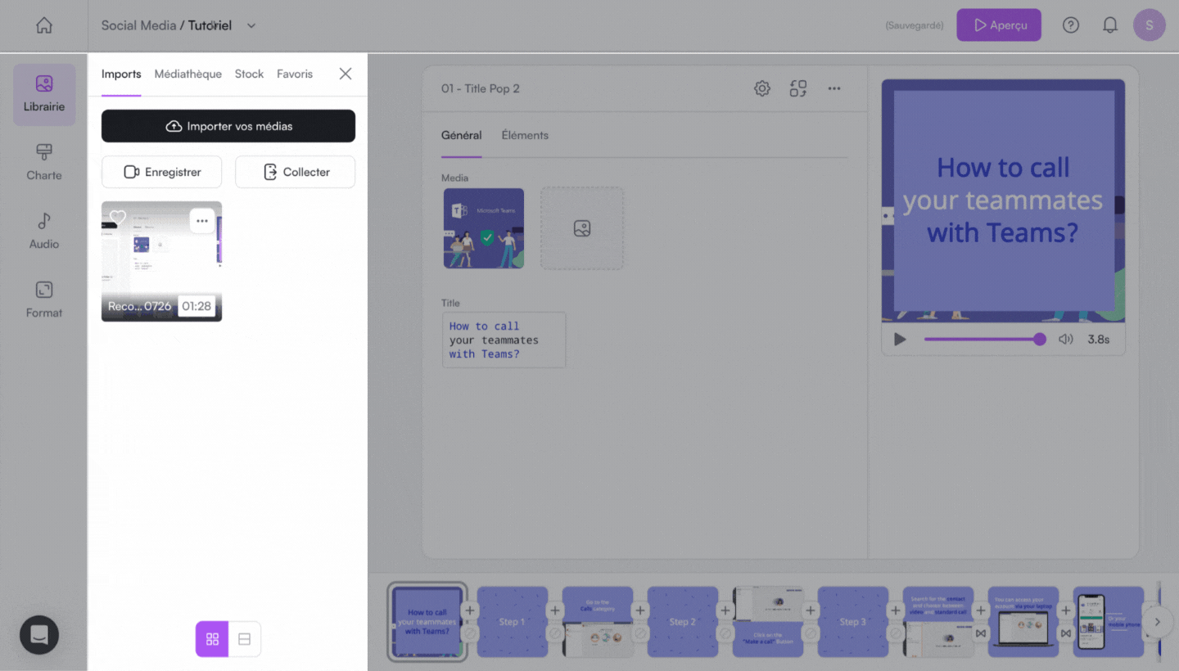Switch library to list view
This screenshot has width=1179, height=671.
point(244,639)
